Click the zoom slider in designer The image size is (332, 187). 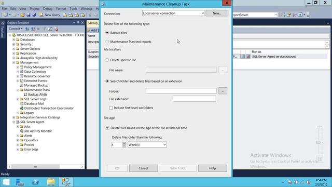pos(319,142)
